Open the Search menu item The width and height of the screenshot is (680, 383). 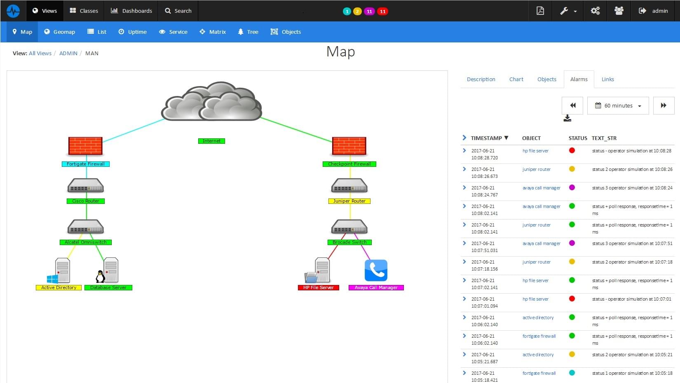178,11
